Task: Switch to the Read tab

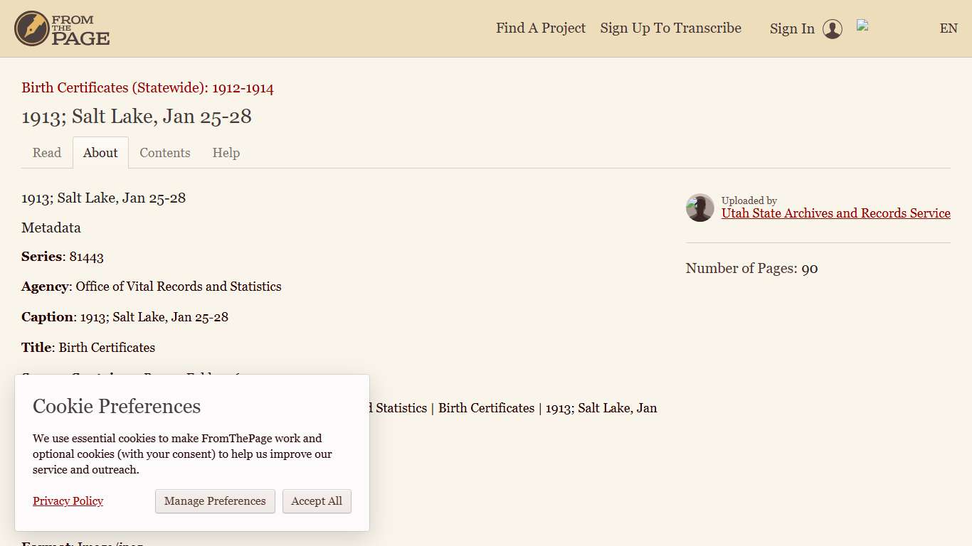Action: tap(47, 153)
